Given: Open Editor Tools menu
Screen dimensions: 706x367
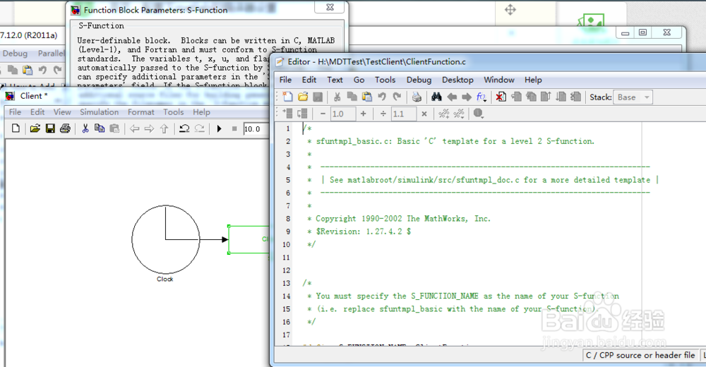Looking at the screenshot, I should pos(385,80).
